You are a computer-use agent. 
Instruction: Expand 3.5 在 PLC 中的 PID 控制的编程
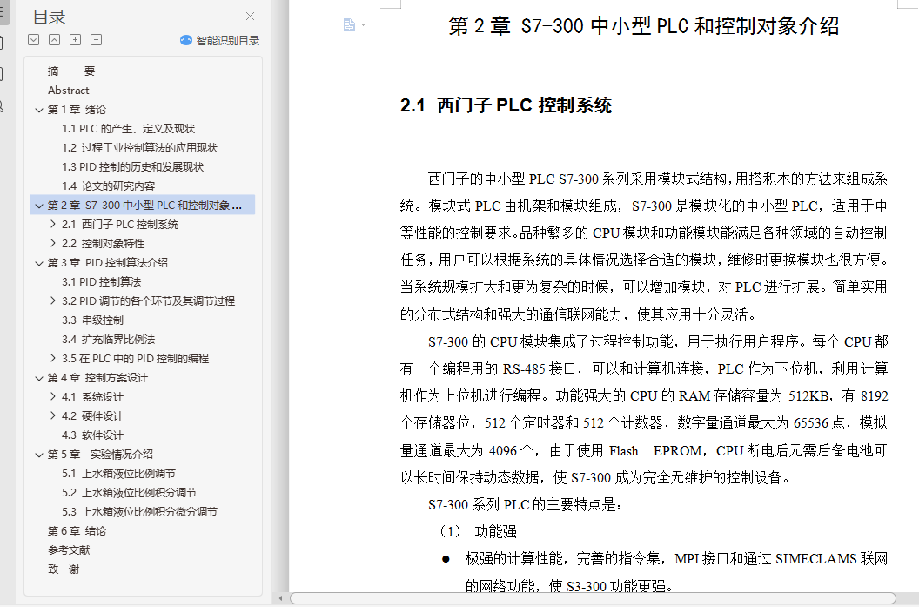point(53,358)
